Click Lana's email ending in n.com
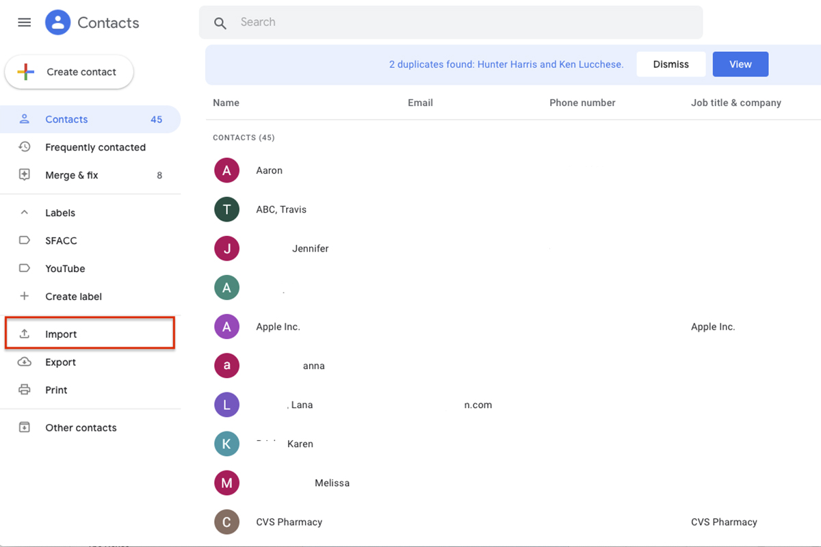The height and width of the screenshot is (547, 821). [478, 405]
